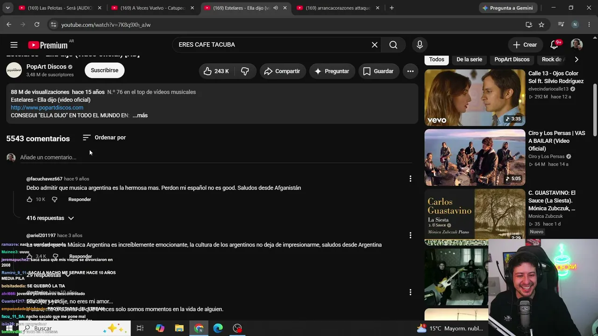The width and height of the screenshot is (598, 336).
Task: Expand description with ...más
Action: click(140, 115)
